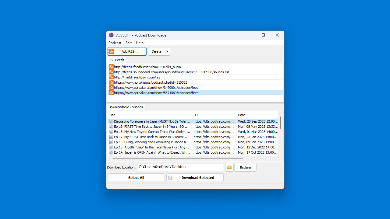Screen dimensions: 390x219
Task: Click RSS icon of soundcloud feed row
Action: click(x=111, y=72)
